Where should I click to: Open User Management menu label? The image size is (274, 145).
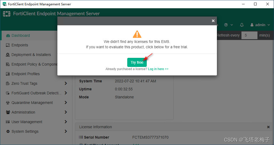27,122
